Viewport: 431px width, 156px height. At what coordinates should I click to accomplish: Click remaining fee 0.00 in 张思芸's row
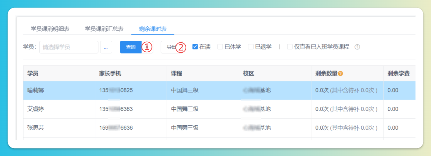(393, 128)
